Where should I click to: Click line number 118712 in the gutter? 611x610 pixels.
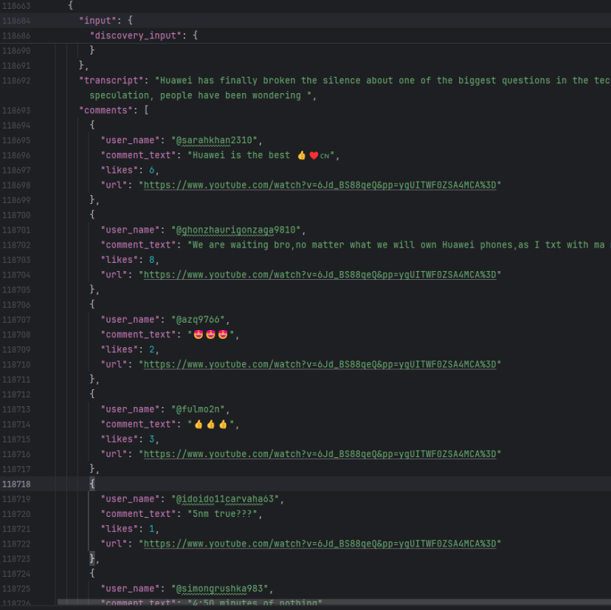tap(16, 394)
